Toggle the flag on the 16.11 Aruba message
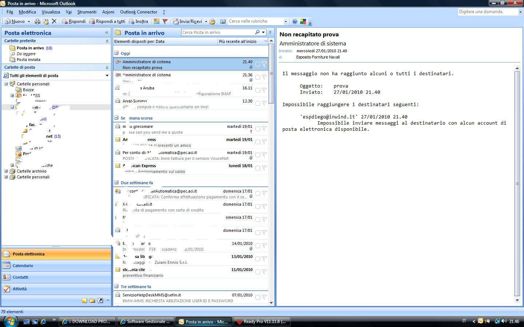This screenshot has height=327, width=524. tap(265, 90)
